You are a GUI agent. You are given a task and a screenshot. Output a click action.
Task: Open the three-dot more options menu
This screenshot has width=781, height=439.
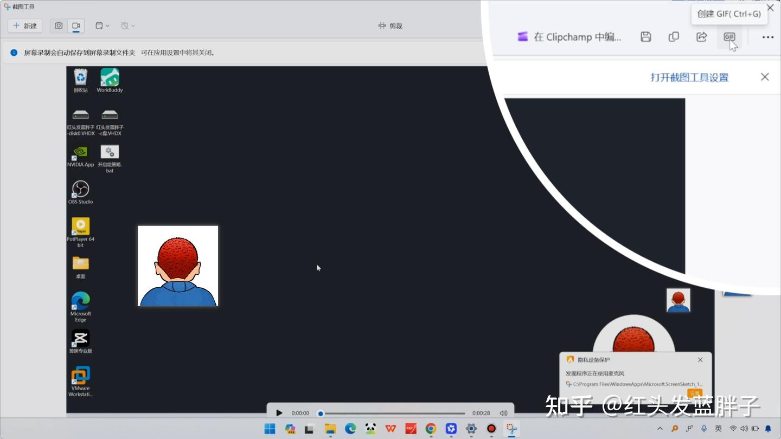tap(767, 37)
